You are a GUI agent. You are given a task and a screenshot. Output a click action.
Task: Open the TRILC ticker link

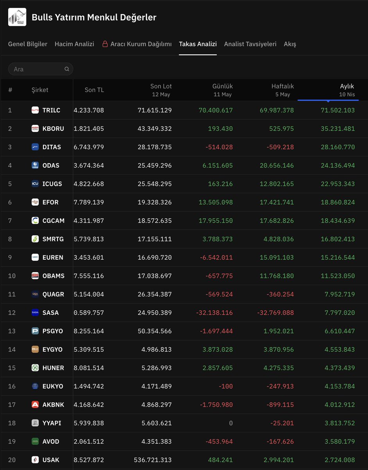51,110
